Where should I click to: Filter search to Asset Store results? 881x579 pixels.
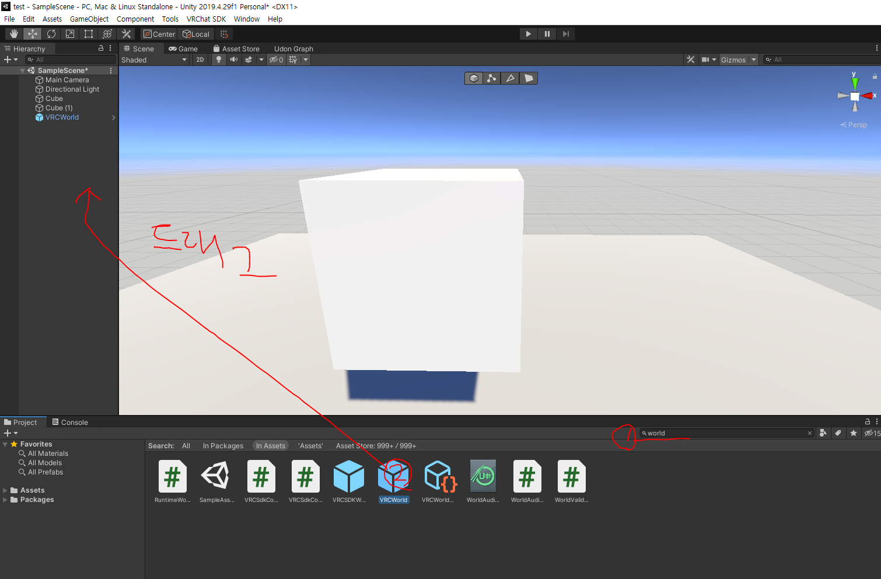(x=376, y=446)
